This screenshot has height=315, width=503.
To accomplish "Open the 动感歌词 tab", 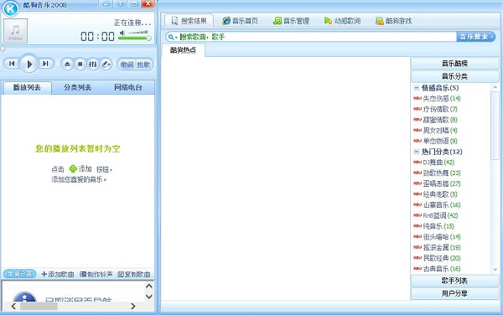I will point(342,21).
